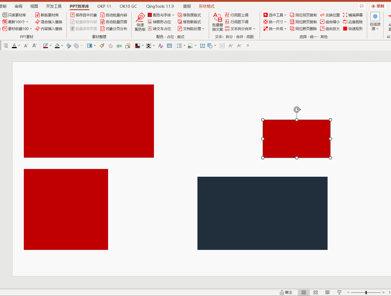Switch to Slide Sorter view
Viewport: 391px width, 296px height.
pos(316,292)
